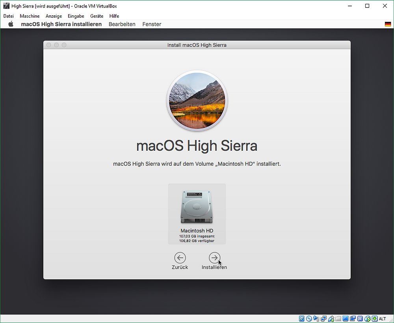
Task: Click the installer window minimize dot
Action: [56, 45]
